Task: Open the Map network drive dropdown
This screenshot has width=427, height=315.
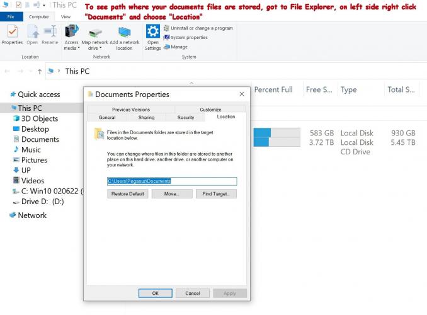Action: [94, 37]
